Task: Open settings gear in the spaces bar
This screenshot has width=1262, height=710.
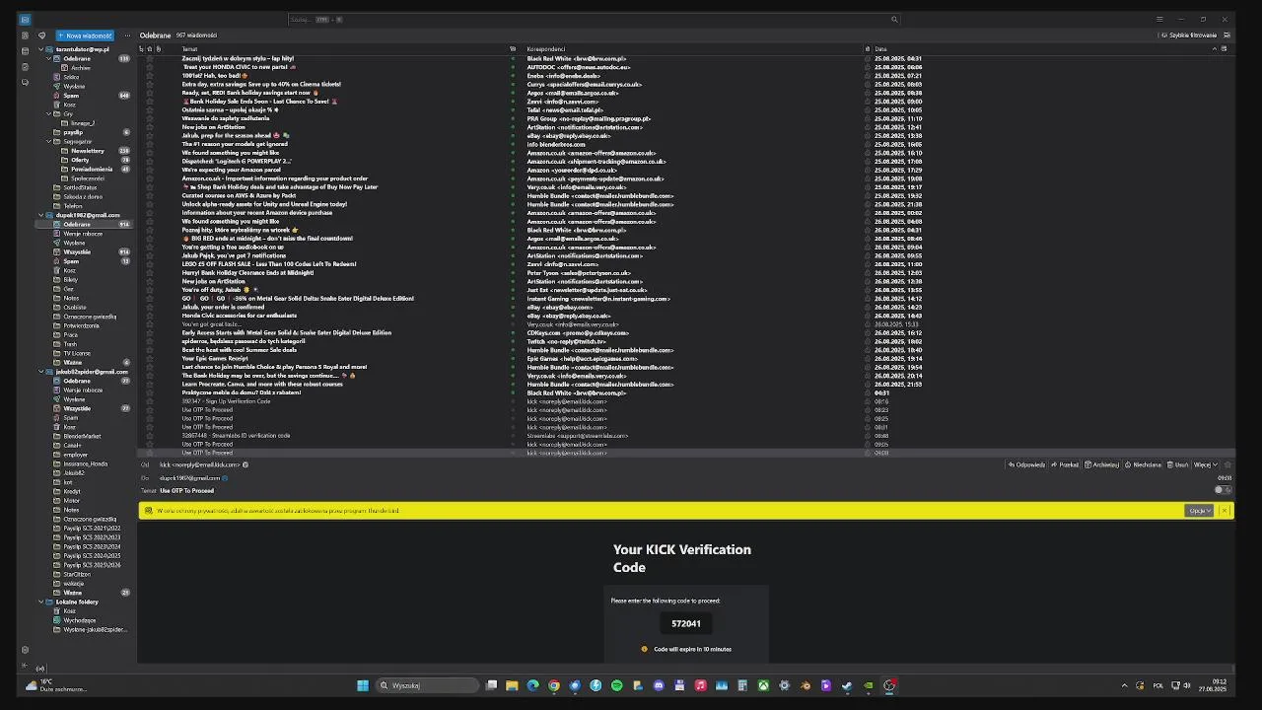Action: (x=25, y=650)
